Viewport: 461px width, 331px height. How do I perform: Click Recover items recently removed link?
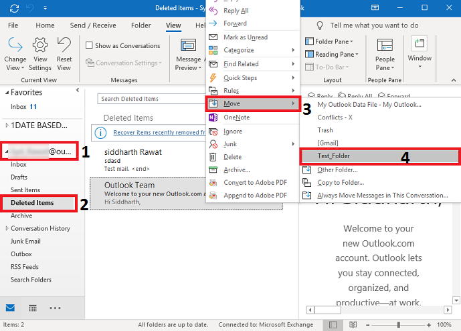(x=159, y=133)
